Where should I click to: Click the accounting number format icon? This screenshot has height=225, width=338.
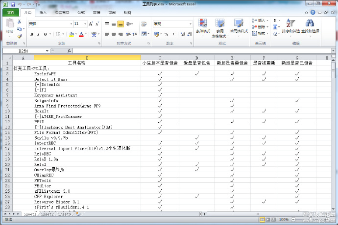(x=156, y=34)
